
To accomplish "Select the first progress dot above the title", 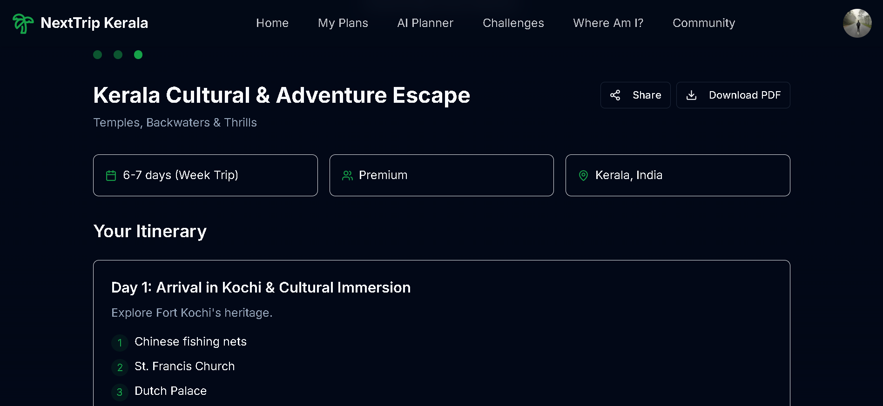I will 98,54.
